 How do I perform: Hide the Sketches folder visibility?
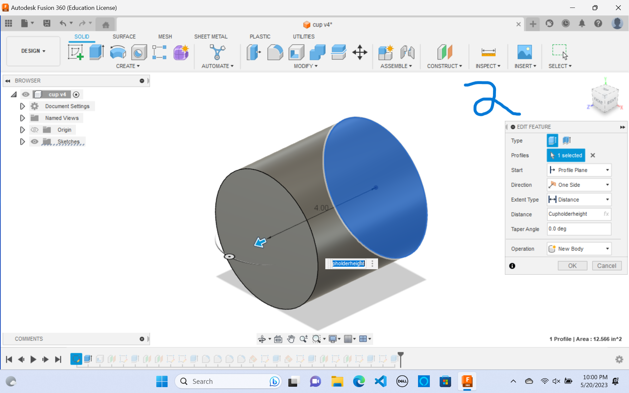coord(34,141)
